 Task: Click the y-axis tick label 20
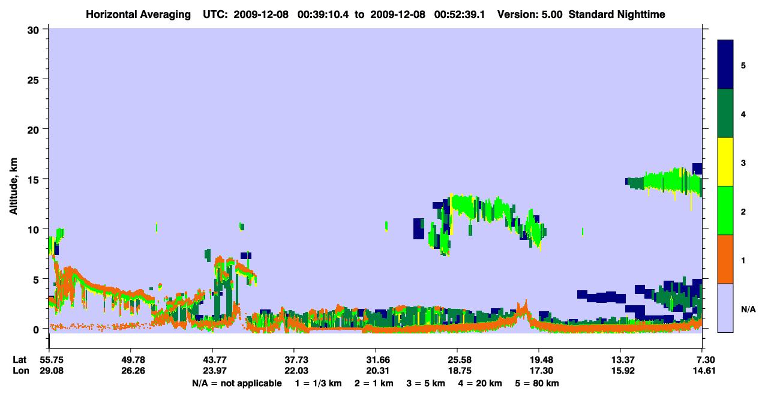35,129
